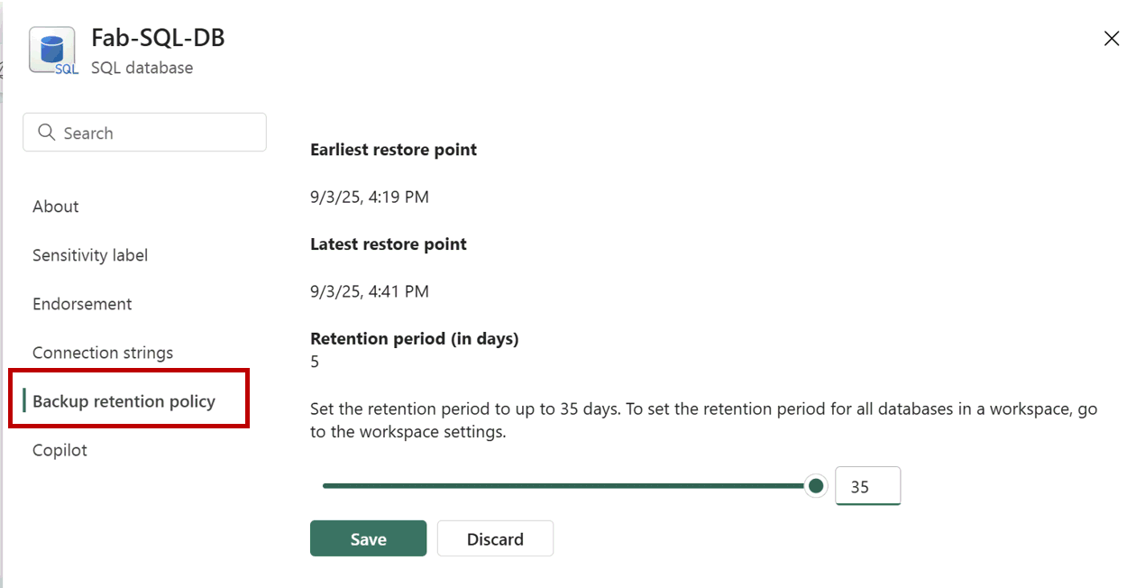The width and height of the screenshot is (1145, 588).
Task: Click the Fab-SQL-DB title
Action: [157, 38]
